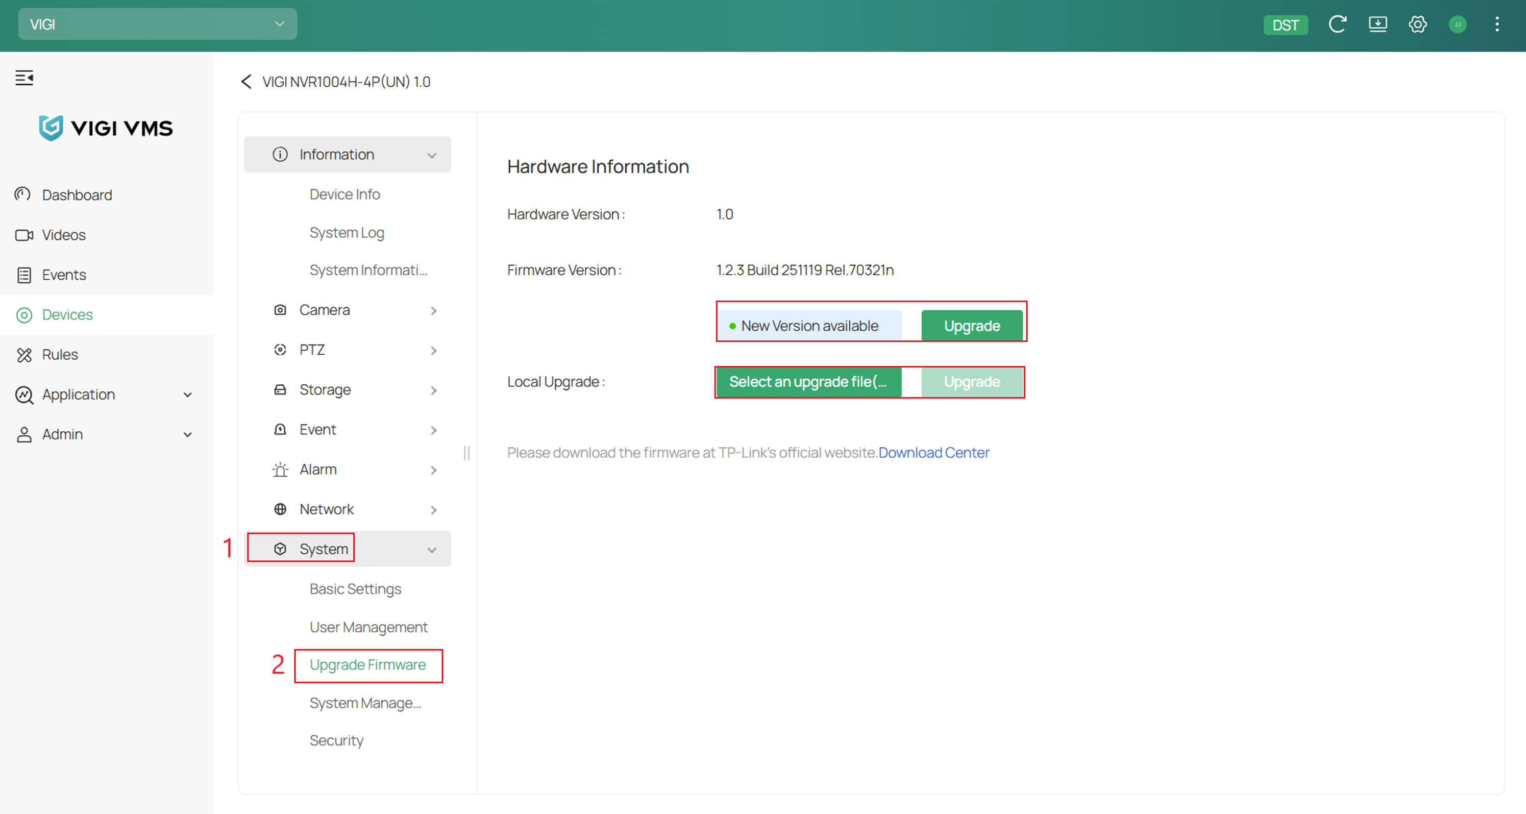Expand the Alarm section arrow
1526x814 pixels.
coord(434,471)
